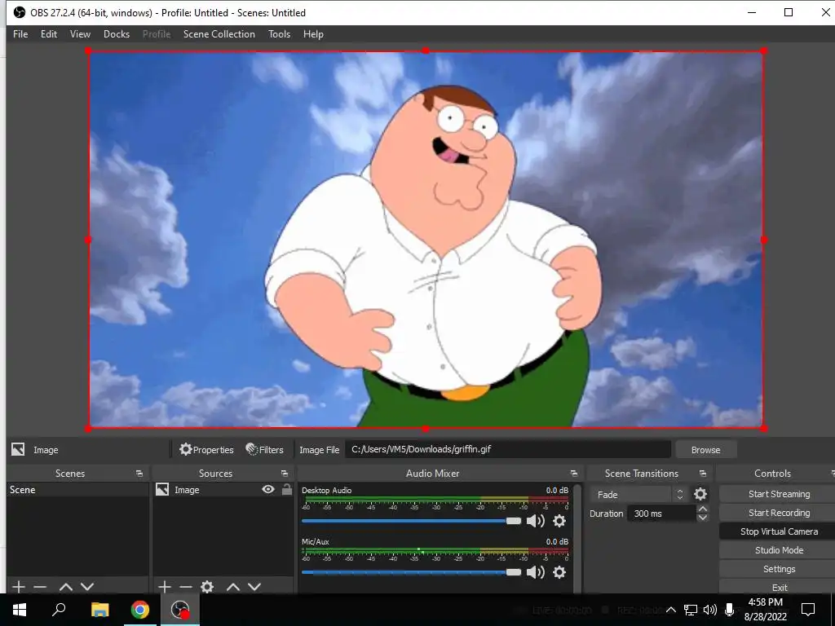Open transition properties gear icon

(700, 495)
